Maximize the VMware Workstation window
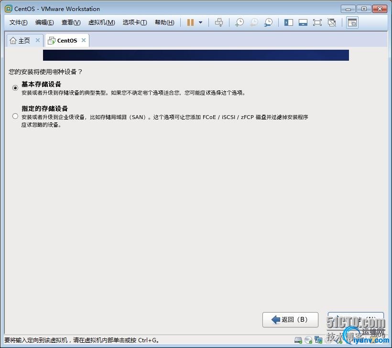The height and width of the screenshot is (348, 392). tap(364, 9)
